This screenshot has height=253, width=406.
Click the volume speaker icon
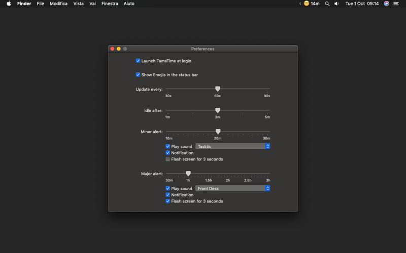pyautogui.click(x=336, y=4)
